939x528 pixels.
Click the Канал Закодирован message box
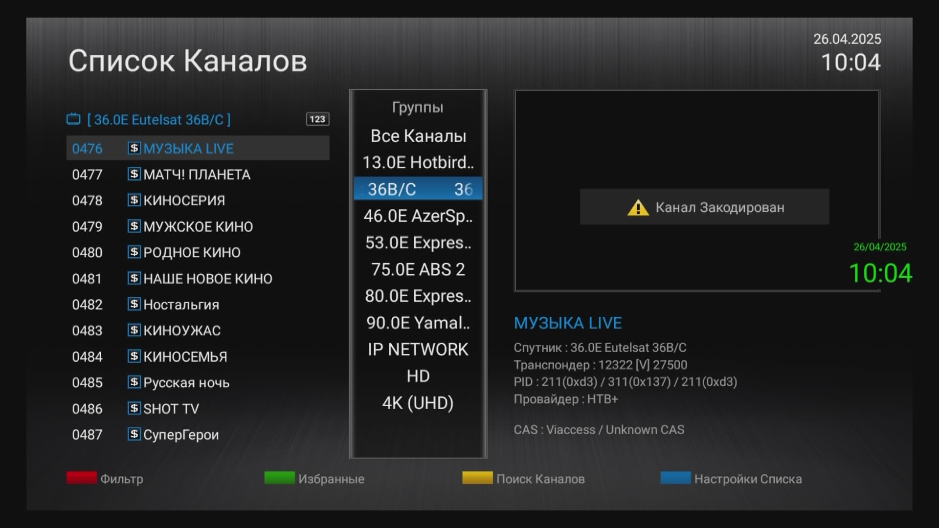(x=704, y=207)
